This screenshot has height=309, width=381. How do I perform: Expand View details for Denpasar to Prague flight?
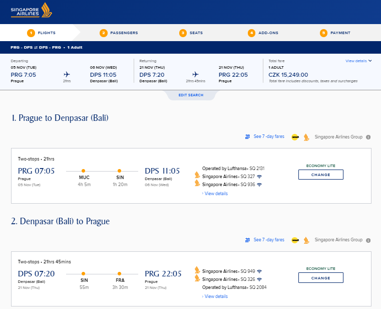coord(215,296)
